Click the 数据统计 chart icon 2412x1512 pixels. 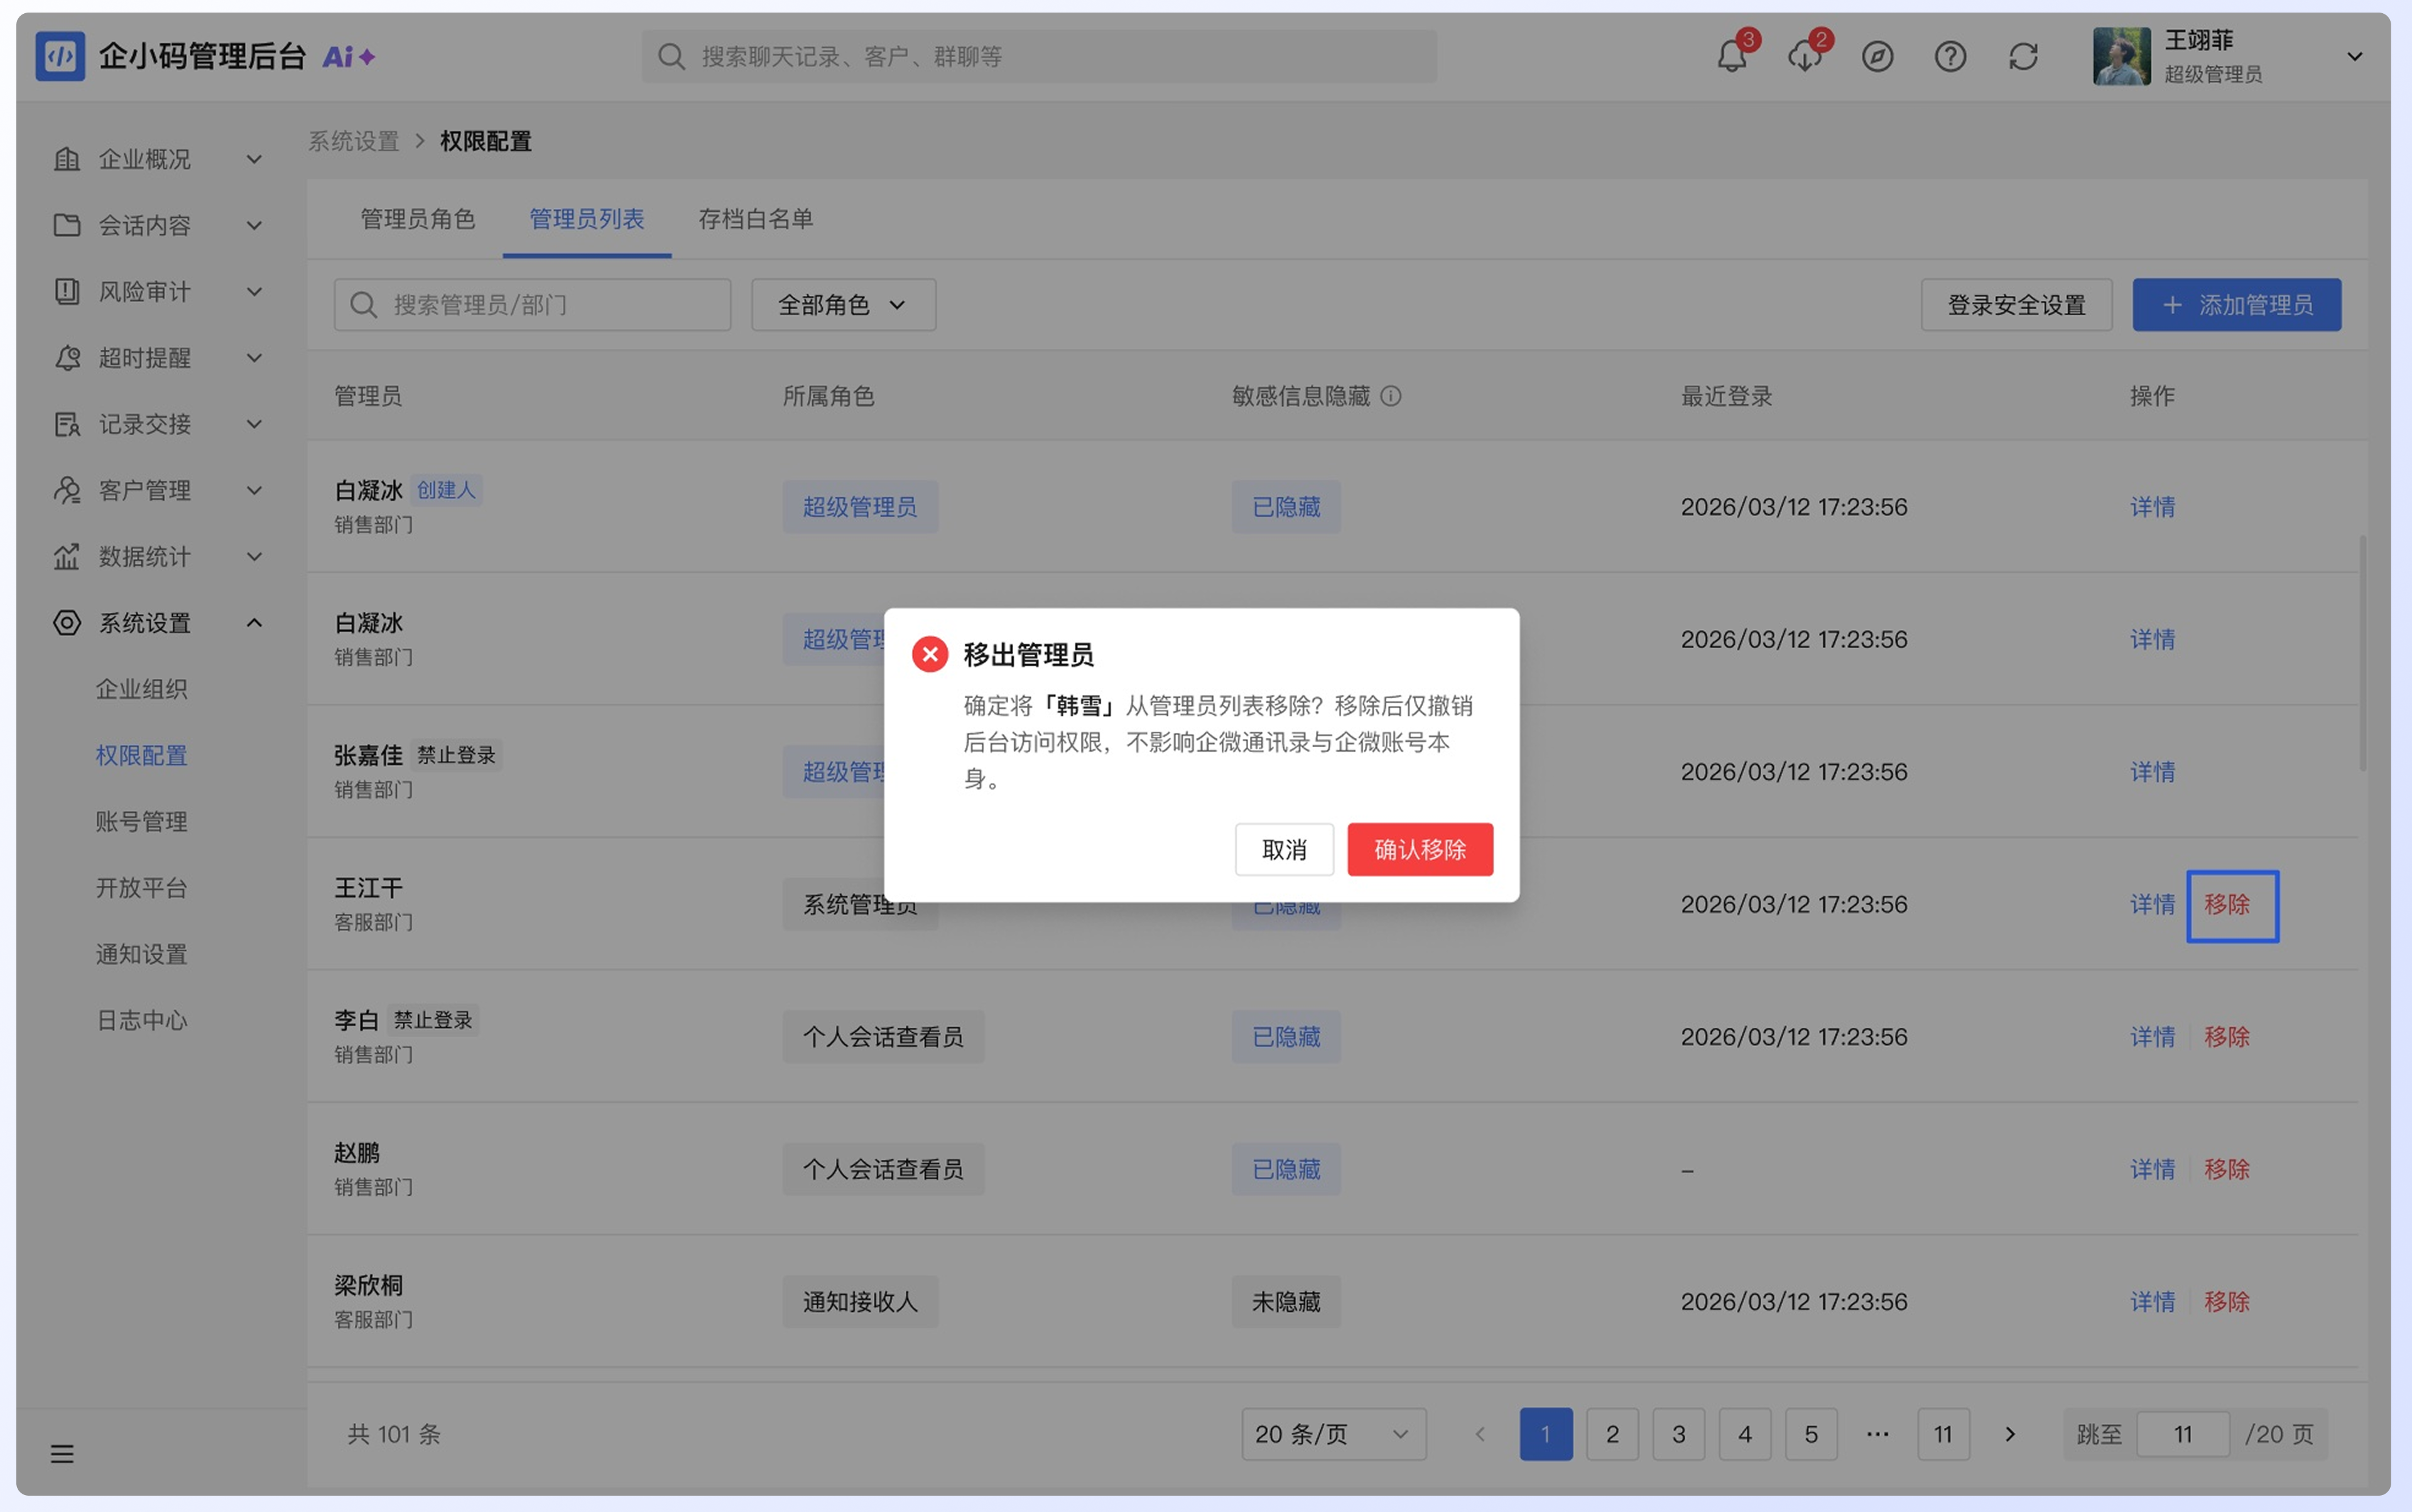(67, 556)
